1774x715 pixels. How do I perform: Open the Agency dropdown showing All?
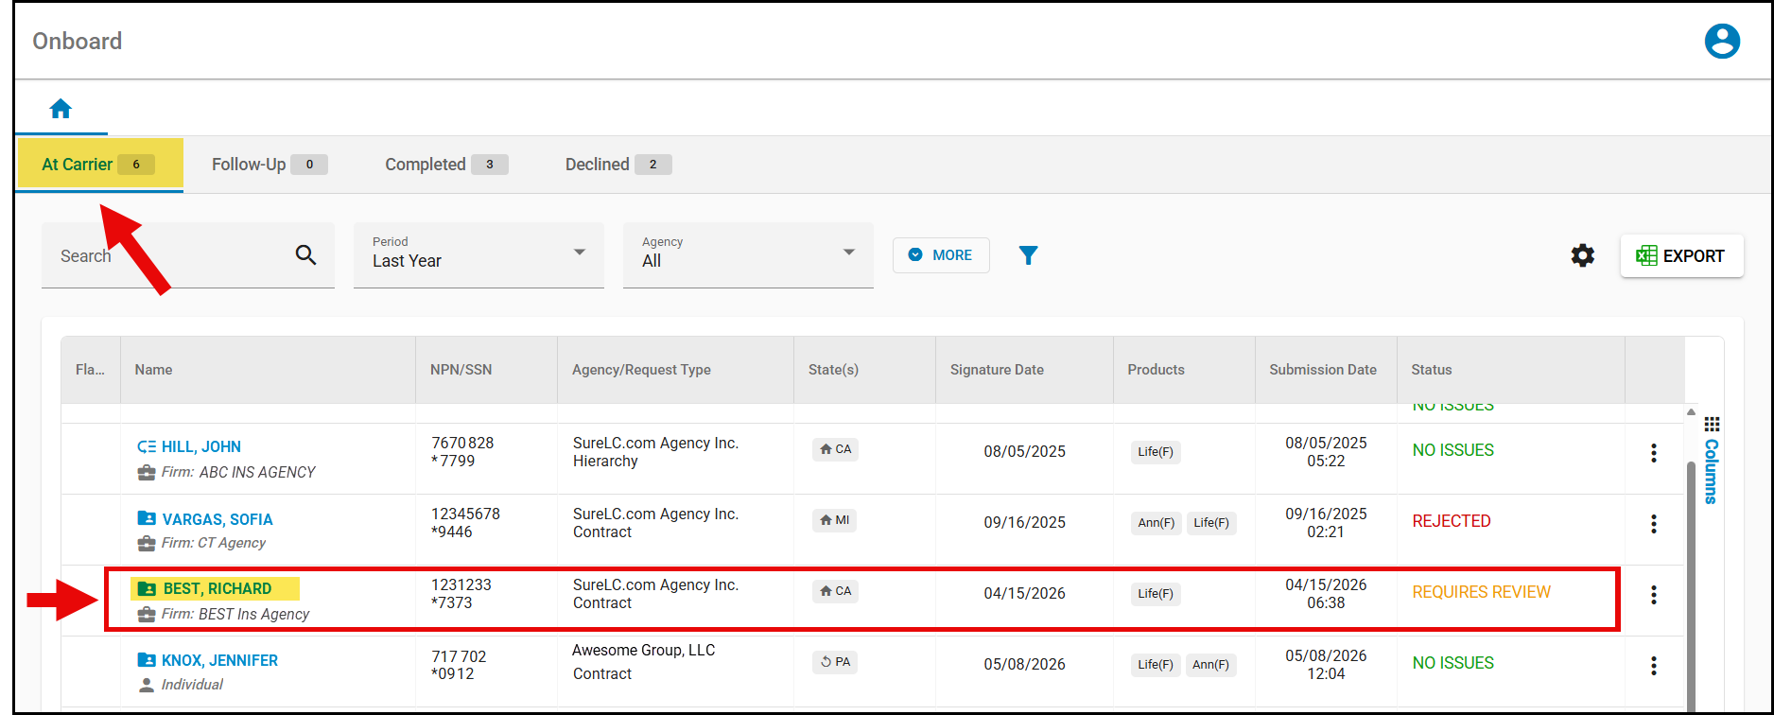click(748, 255)
